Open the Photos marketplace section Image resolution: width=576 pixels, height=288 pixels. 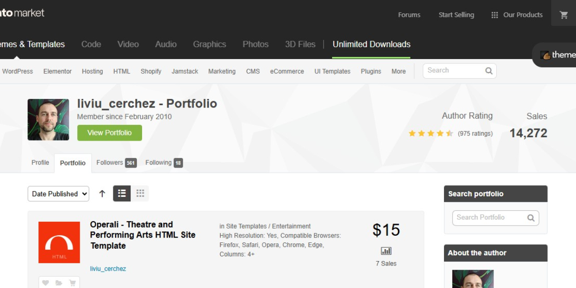pyautogui.click(x=255, y=44)
